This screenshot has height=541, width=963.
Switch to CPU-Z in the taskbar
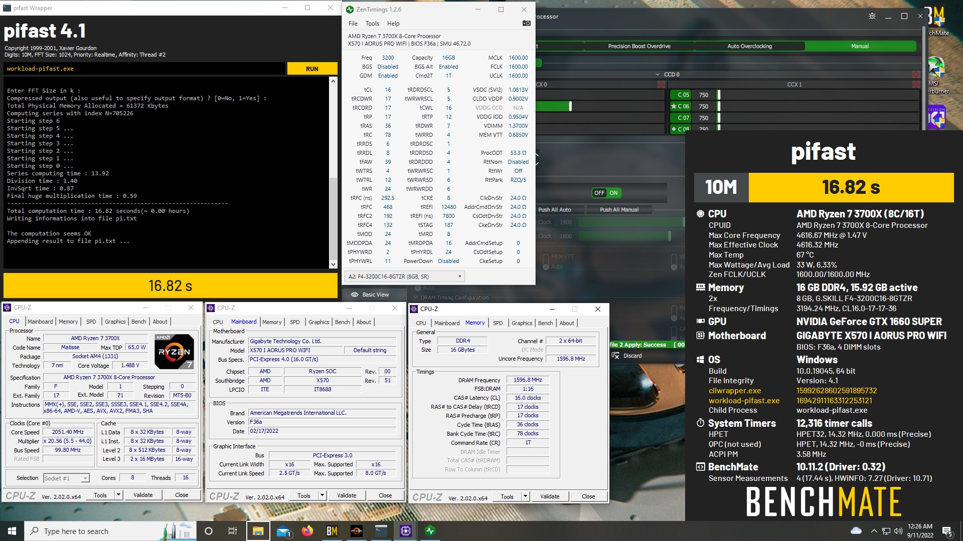coord(406,531)
